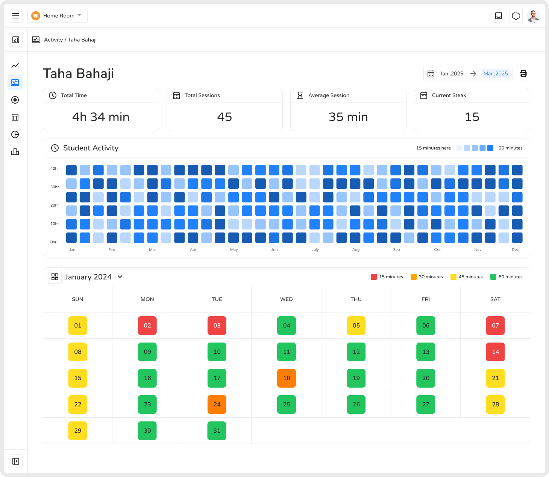This screenshot has height=477, width=549.
Task: Select the Mar, 2025 end date
Action: coord(496,74)
